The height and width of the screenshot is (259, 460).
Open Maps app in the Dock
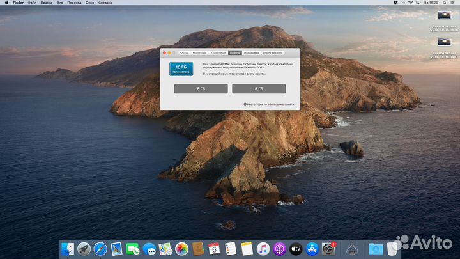point(165,249)
